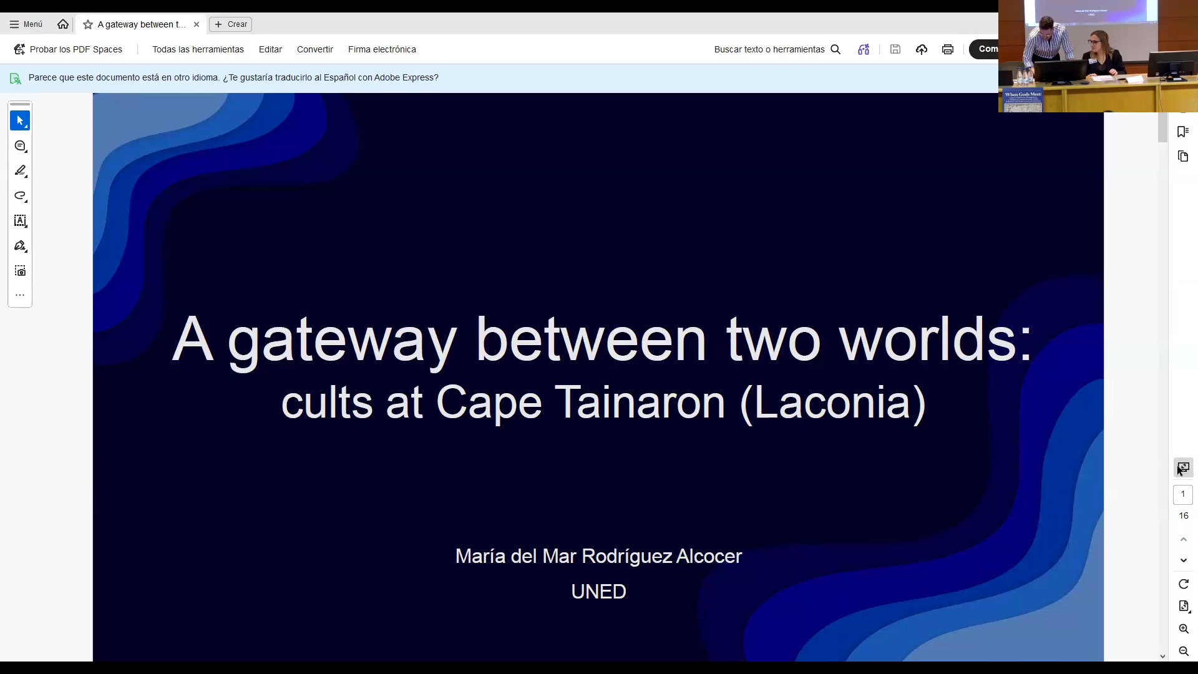Screen dimensions: 1198x674
Task: Click the snapshot selection tool
Action: pyautogui.click(x=20, y=271)
